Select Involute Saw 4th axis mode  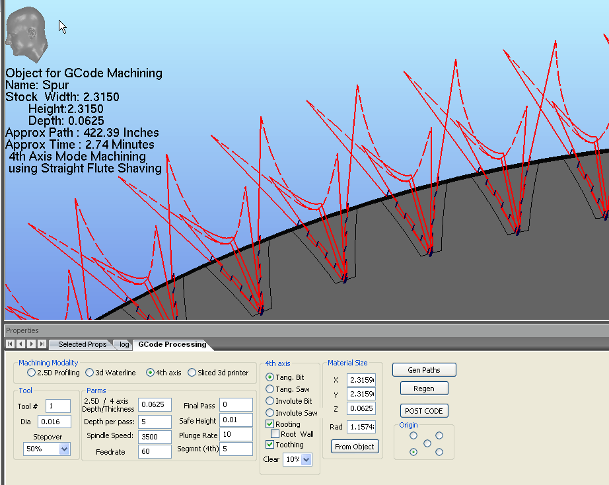[270, 413]
